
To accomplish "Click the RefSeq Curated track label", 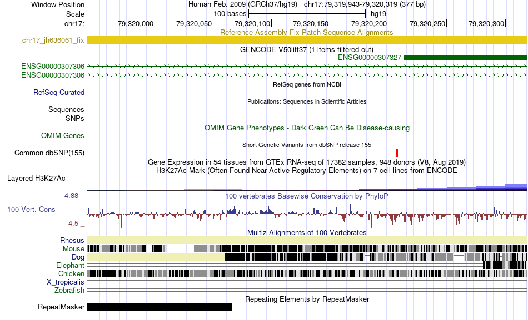I will pyautogui.click(x=59, y=93).
